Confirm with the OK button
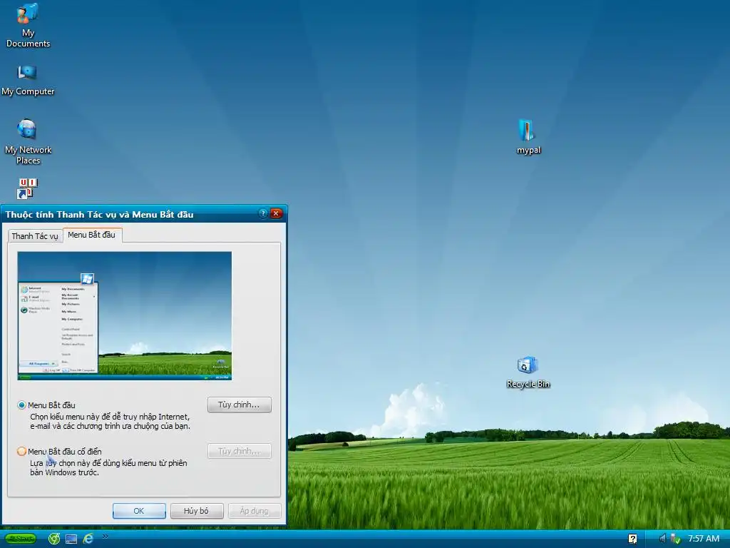Viewport: 730px width, 548px height. (x=139, y=511)
